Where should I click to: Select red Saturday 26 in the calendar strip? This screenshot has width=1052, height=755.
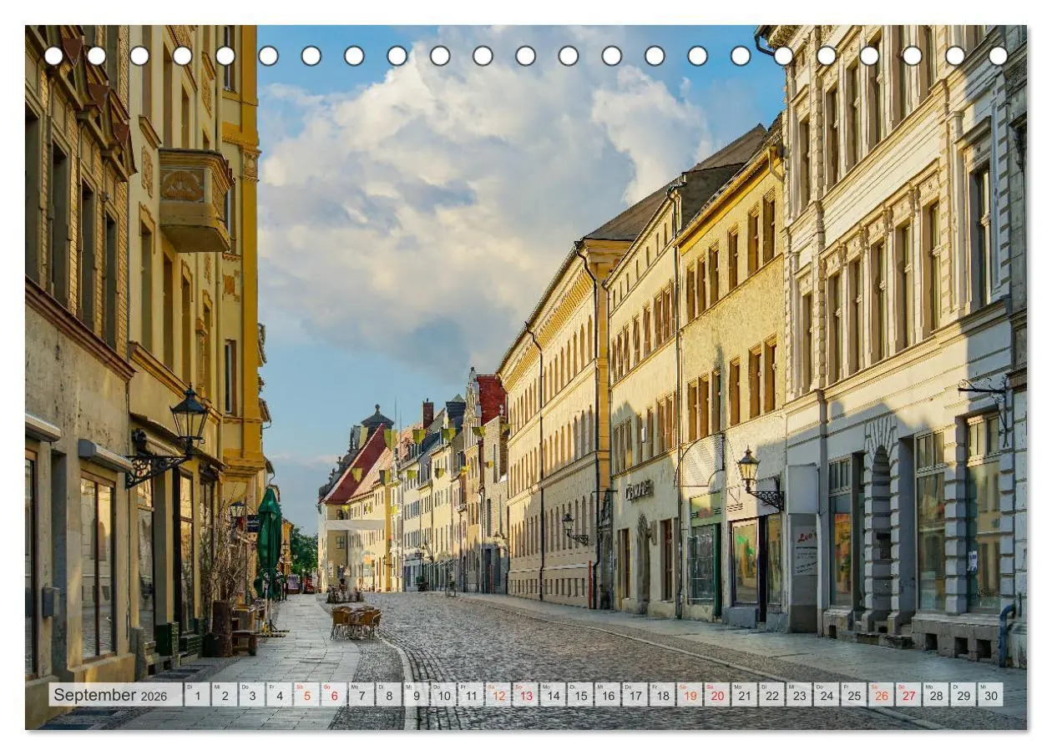tap(881, 695)
